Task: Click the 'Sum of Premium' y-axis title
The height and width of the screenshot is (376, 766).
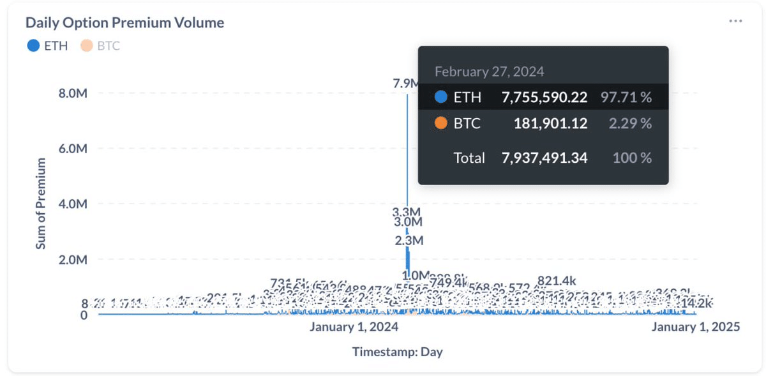Action: pos(41,204)
